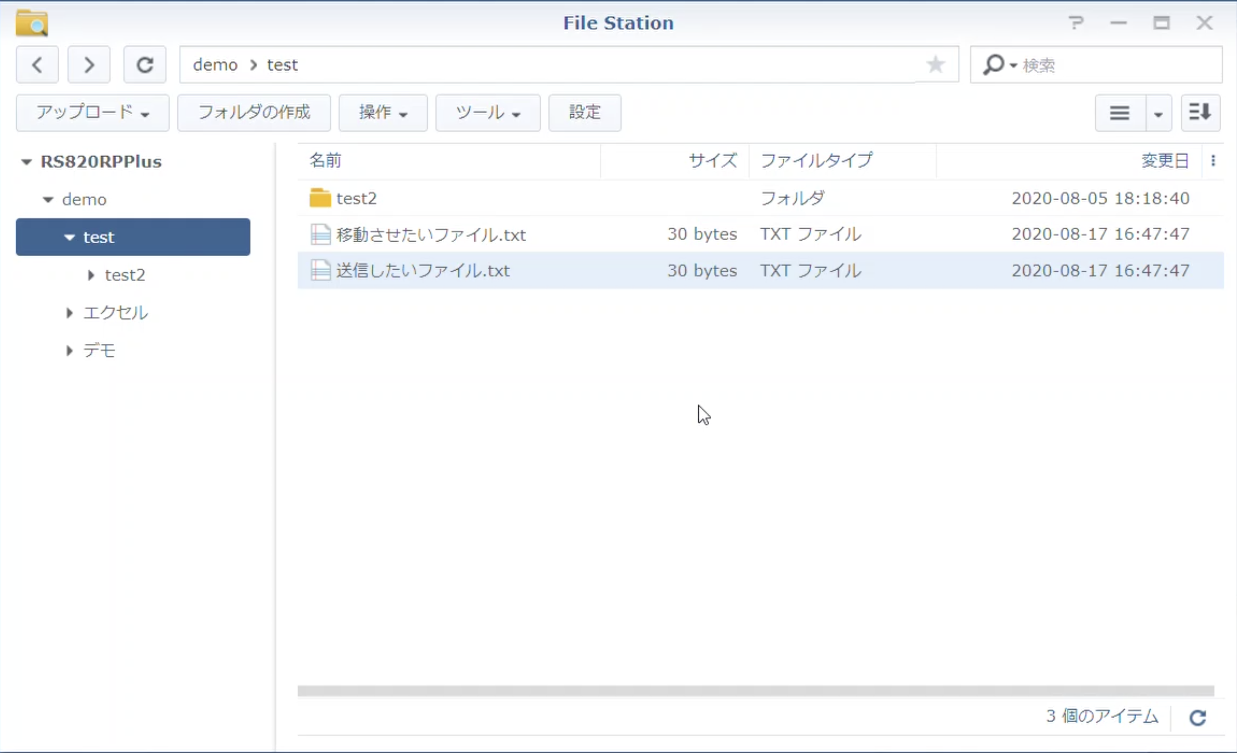Go back with the left arrow button
The height and width of the screenshot is (753, 1237).
(x=37, y=65)
